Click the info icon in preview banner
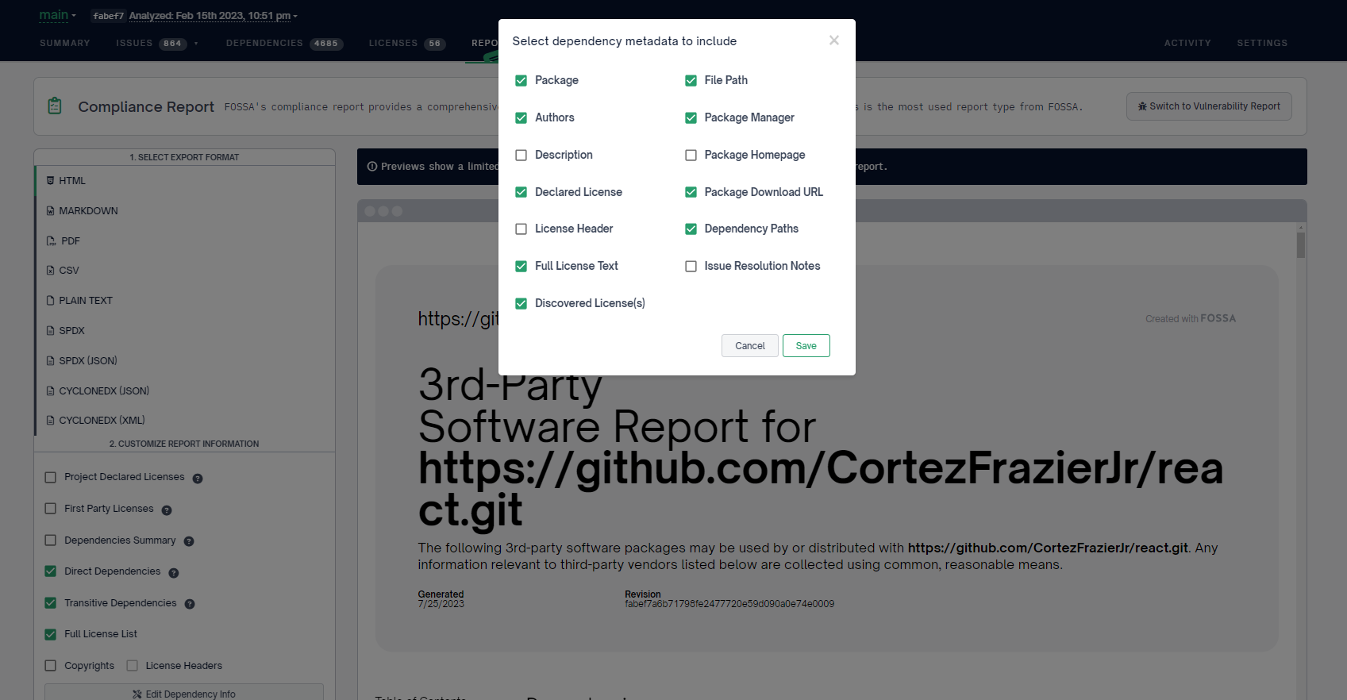 [371, 167]
